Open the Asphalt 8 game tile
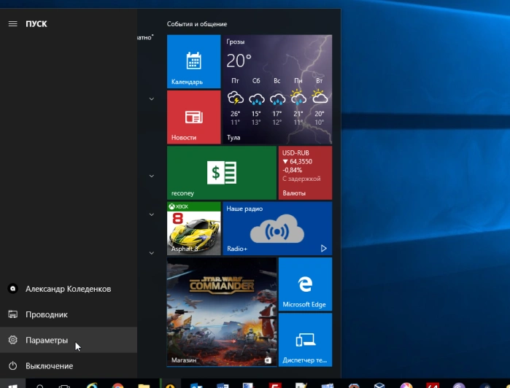Screen dimensions: 510x388 tap(193, 228)
